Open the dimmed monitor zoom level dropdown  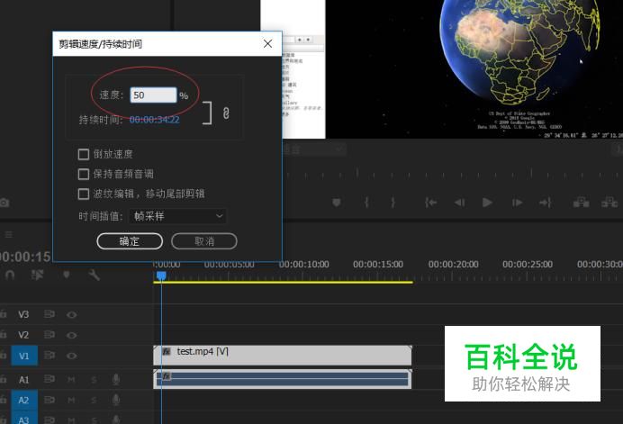tap(314, 149)
